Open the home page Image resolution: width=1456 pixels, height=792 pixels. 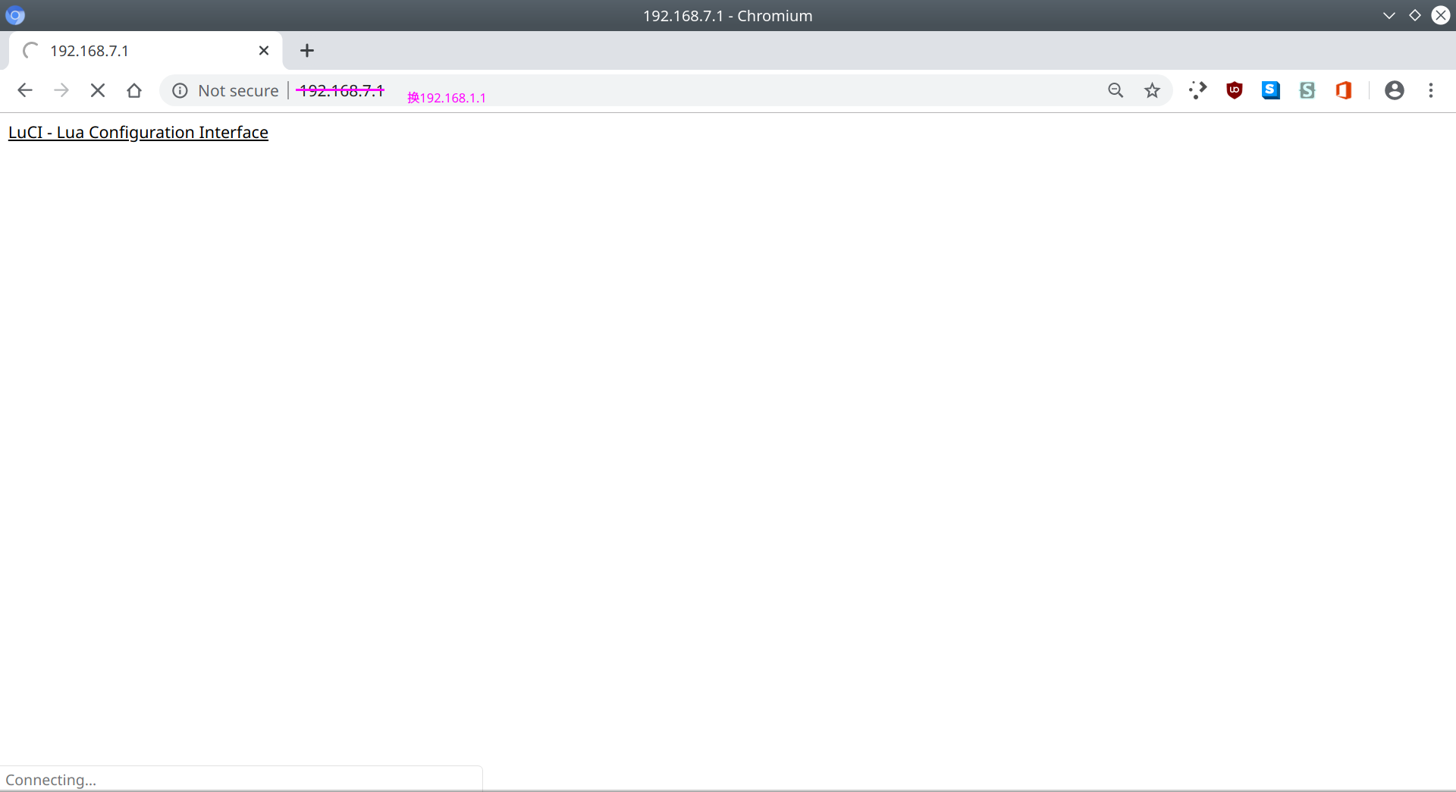(134, 91)
